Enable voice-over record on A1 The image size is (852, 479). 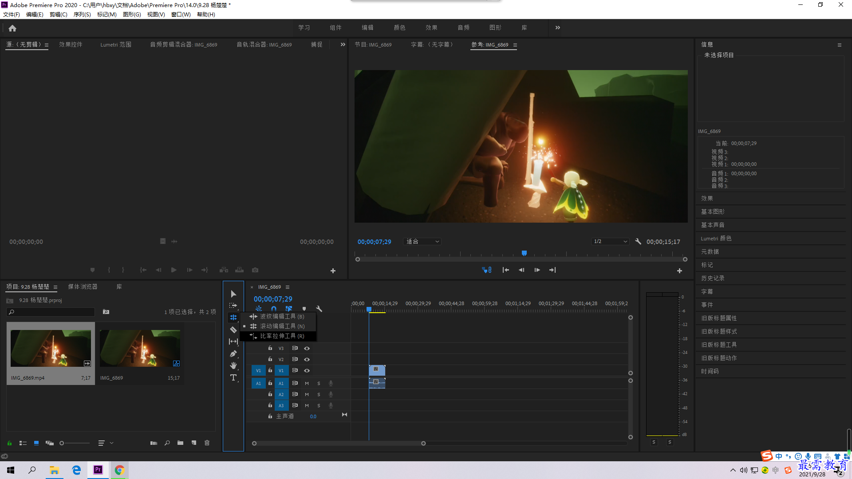(x=331, y=383)
